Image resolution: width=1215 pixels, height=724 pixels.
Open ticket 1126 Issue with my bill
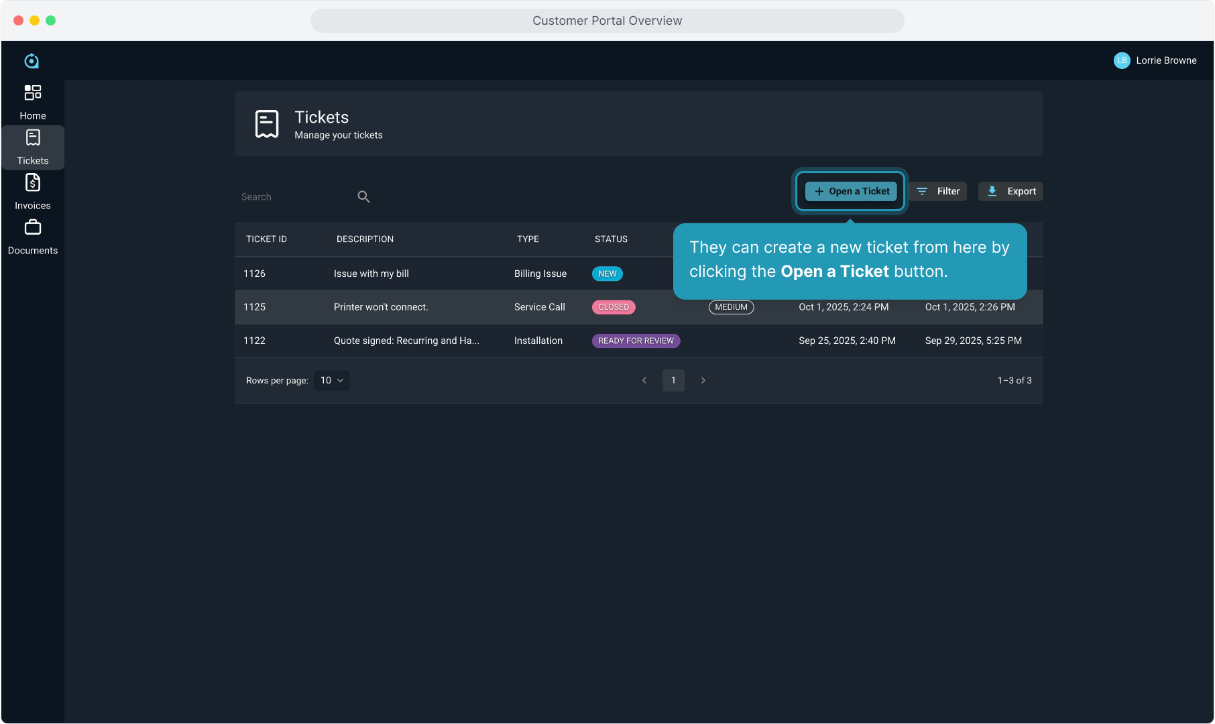point(371,274)
